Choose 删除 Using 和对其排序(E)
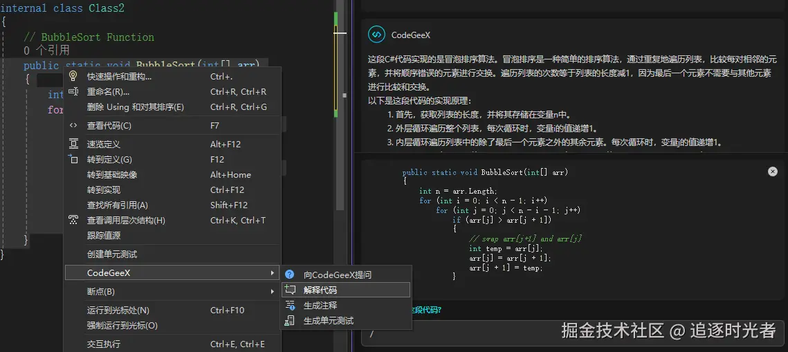The height and width of the screenshot is (352, 788). (172, 107)
